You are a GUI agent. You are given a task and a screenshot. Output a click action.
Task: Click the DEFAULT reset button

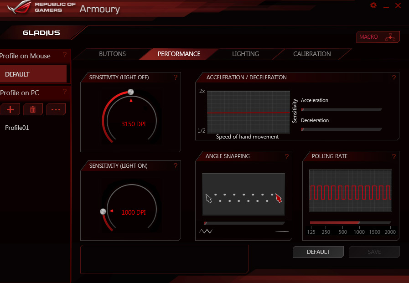[x=318, y=252]
